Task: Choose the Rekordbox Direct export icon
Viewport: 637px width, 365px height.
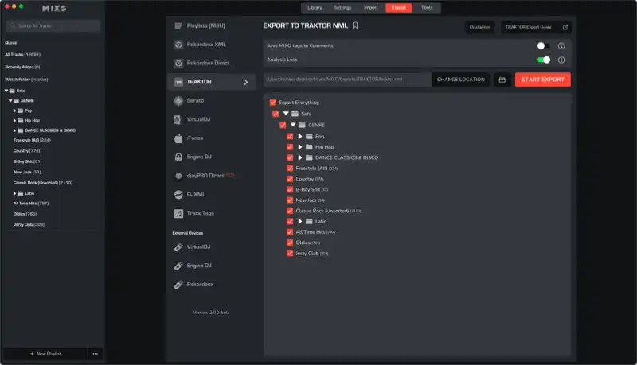Action: [178, 64]
